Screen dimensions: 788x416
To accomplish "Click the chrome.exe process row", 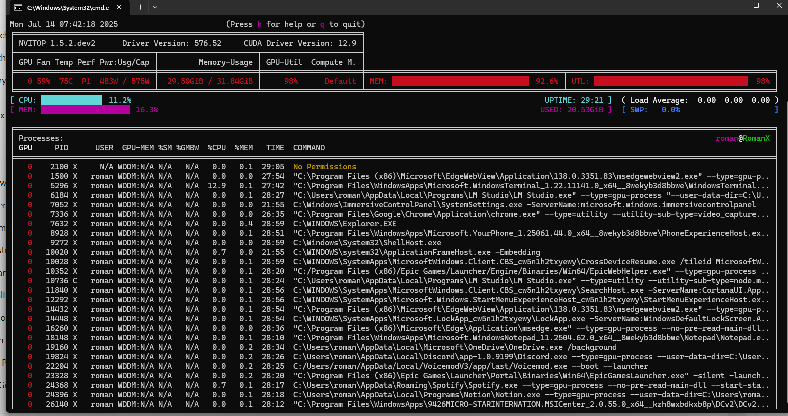I will (394, 214).
